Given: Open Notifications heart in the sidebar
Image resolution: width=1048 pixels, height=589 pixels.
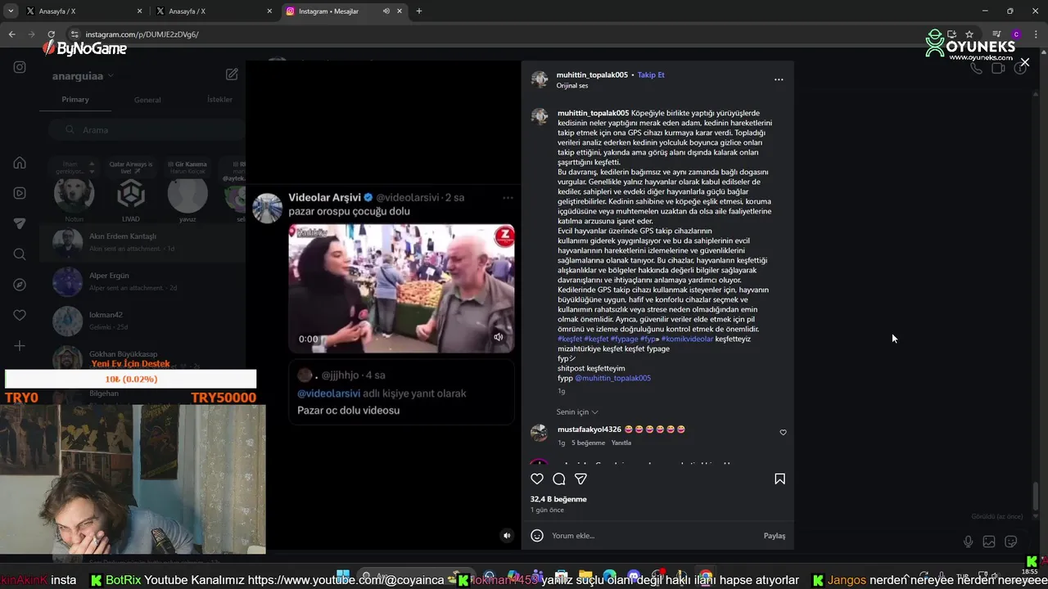Looking at the screenshot, I should tap(20, 315).
